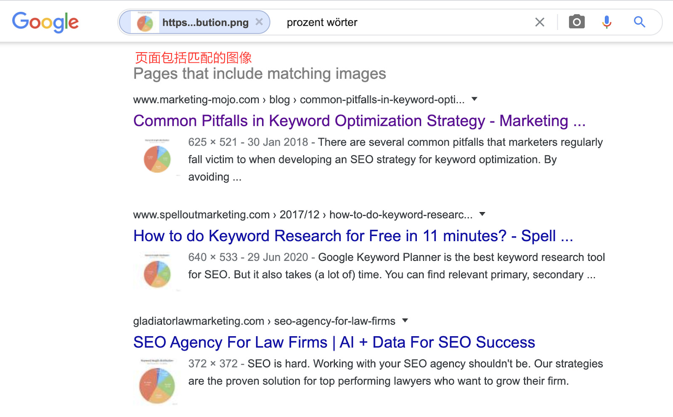
Task: Expand dropdown beside marketing-mojo.com breadcrumb
Action: 474,99
